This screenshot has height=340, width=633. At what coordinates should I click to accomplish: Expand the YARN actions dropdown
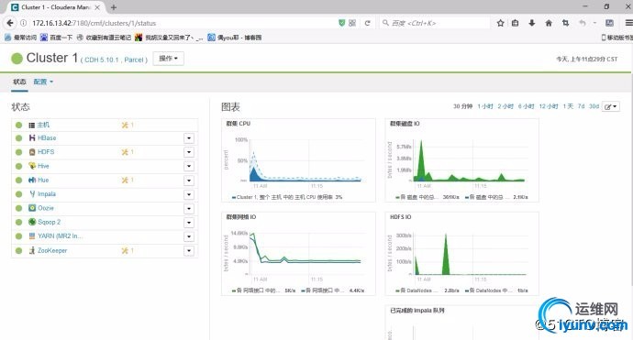pyautogui.click(x=189, y=236)
